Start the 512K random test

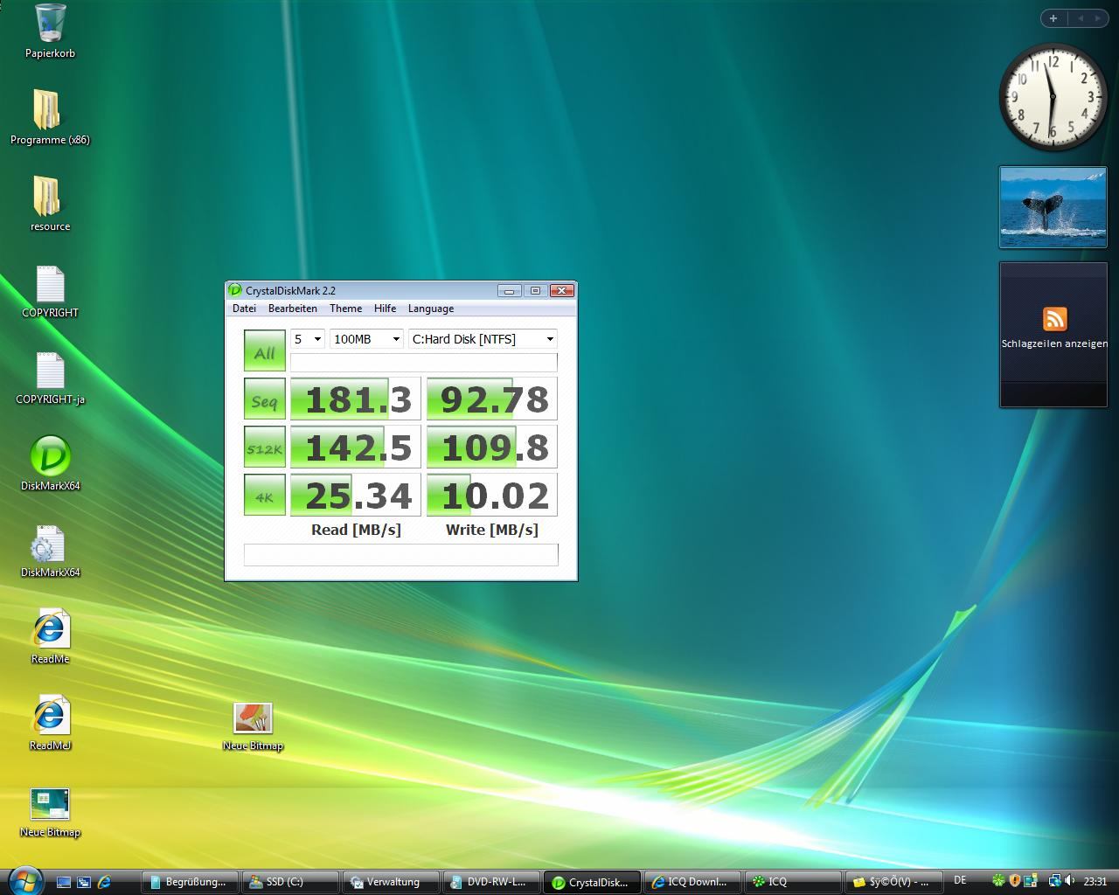point(265,447)
